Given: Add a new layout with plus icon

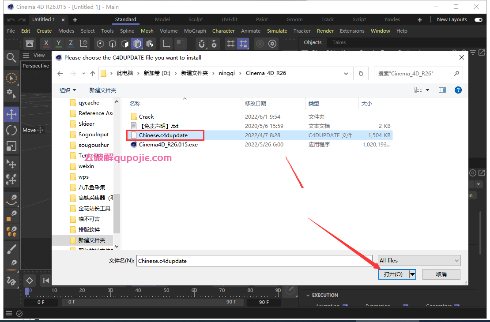Looking at the screenshot, I should (420, 20).
